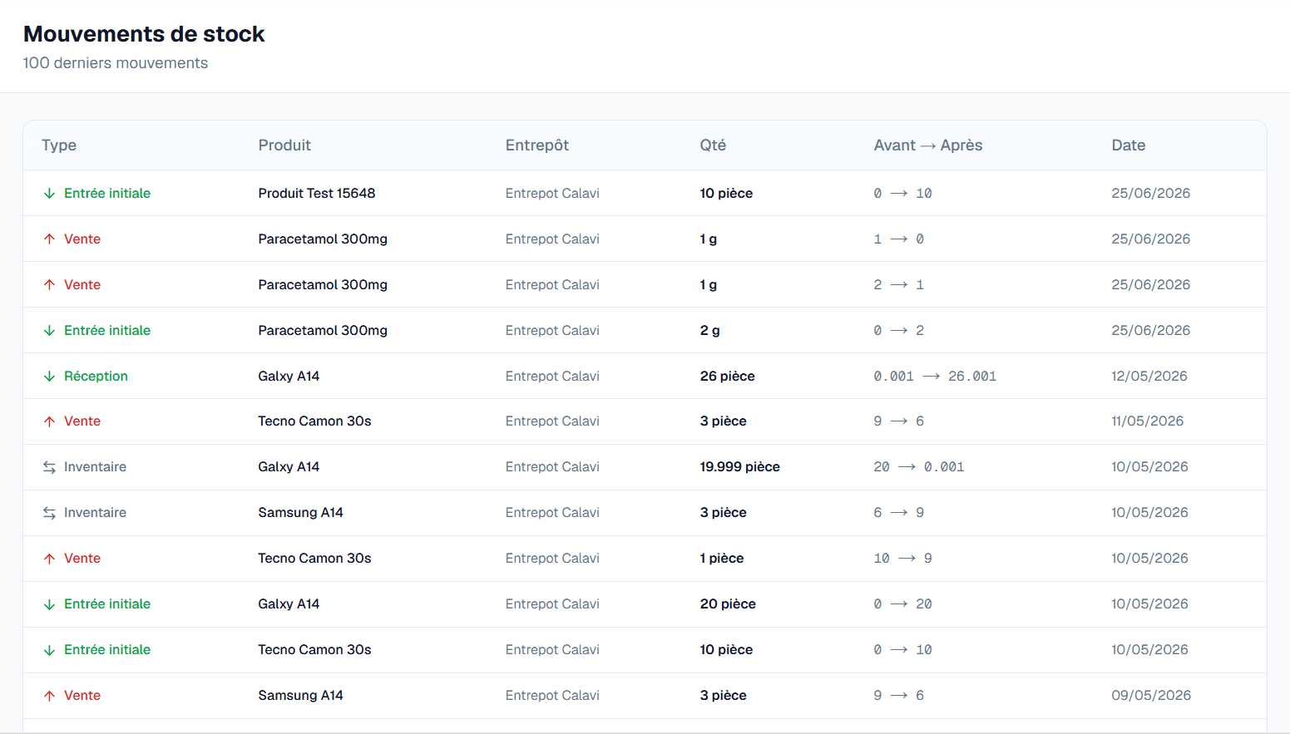Click Paracetamol 300mg in the 2 g row
The image size is (1290, 734).
323,330
